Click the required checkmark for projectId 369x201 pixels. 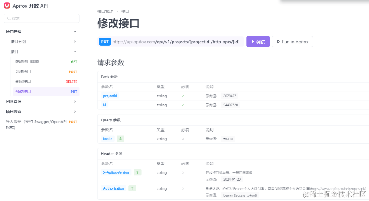[x=183, y=96]
